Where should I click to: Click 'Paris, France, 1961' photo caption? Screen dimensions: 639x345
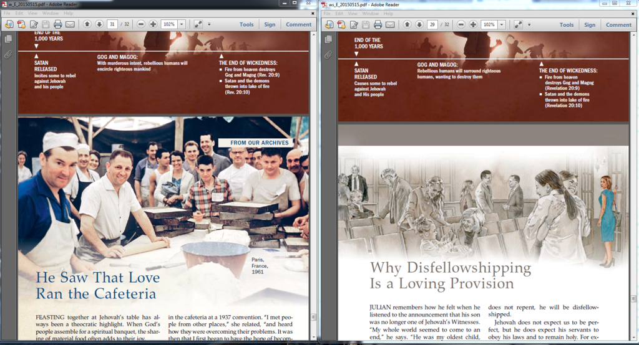260,266
